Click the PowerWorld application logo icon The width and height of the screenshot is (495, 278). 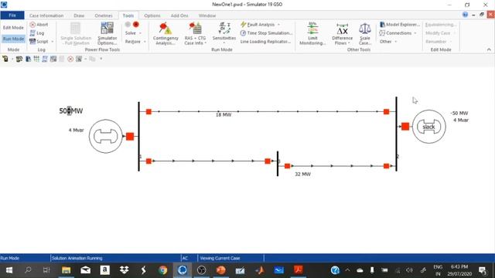click(x=4, y=5)
